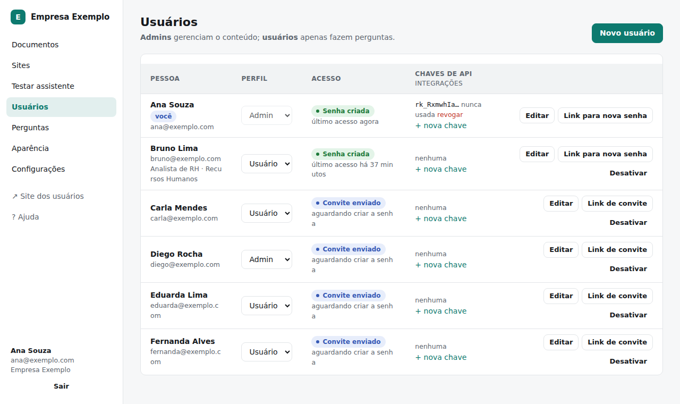This screenshot has width=680, height=404.
Task: Add nova chave for Ana Souza
Action: (441, 125)
